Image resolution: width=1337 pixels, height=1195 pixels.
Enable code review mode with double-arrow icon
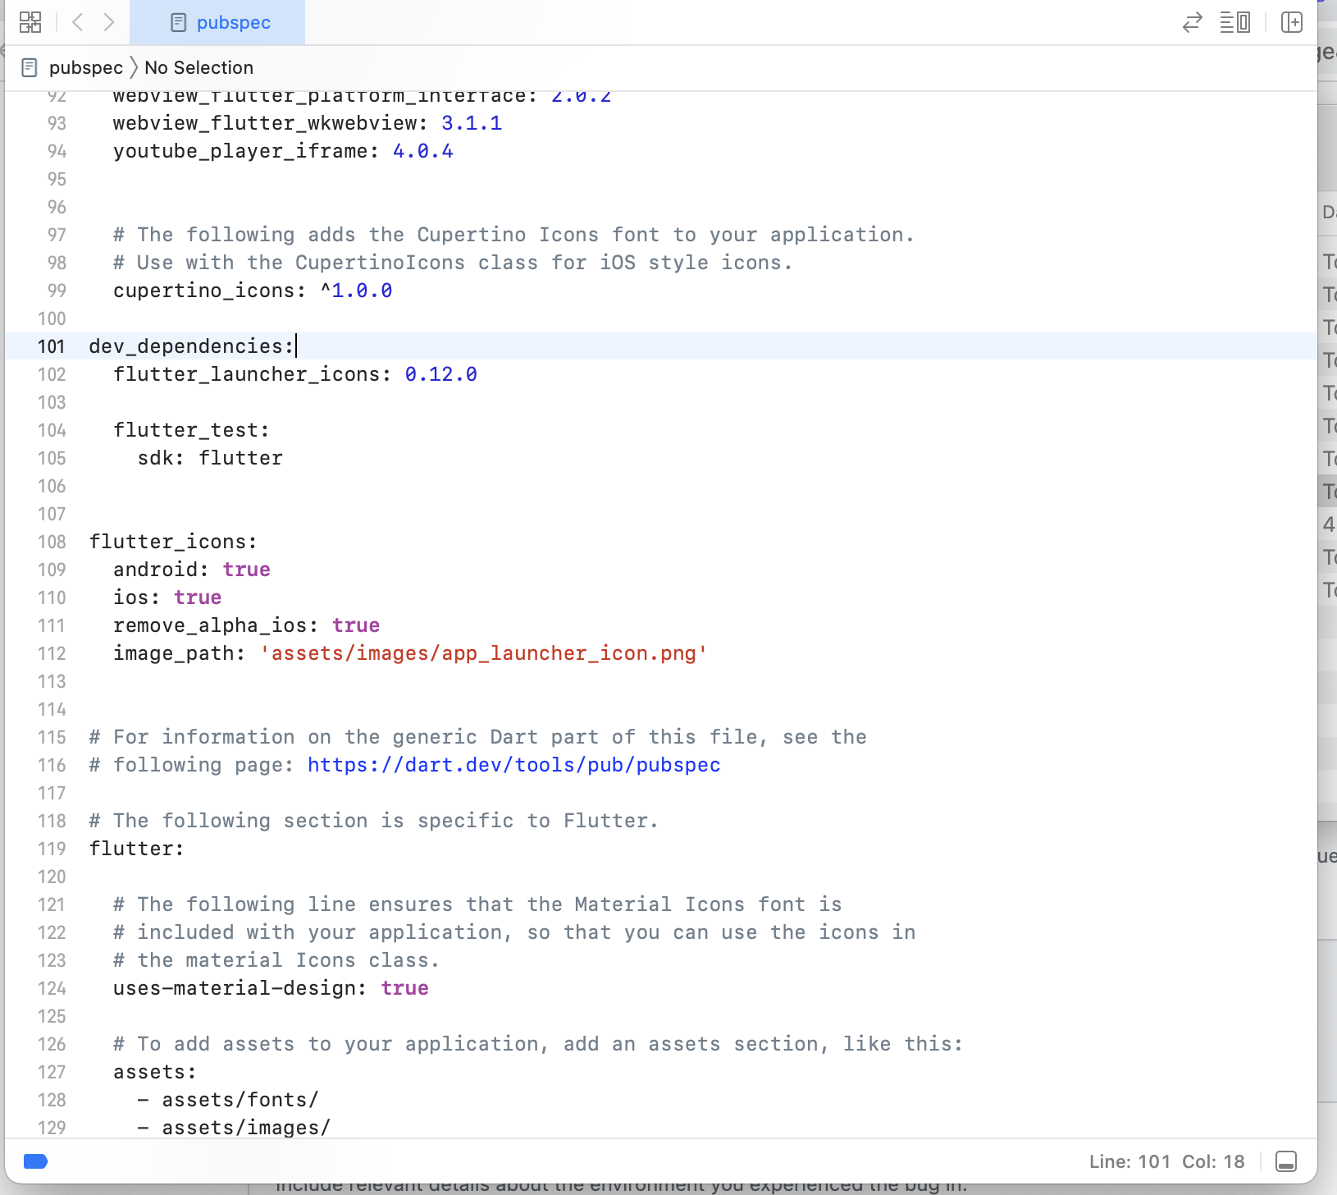[1192, 22]
